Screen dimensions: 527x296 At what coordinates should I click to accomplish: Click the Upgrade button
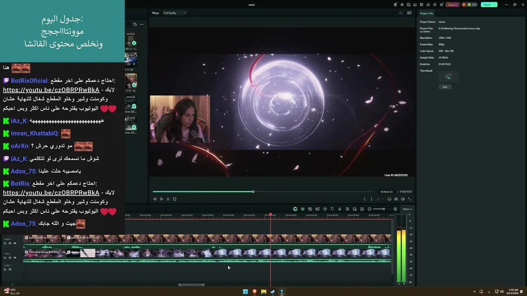tap(452, 5)
